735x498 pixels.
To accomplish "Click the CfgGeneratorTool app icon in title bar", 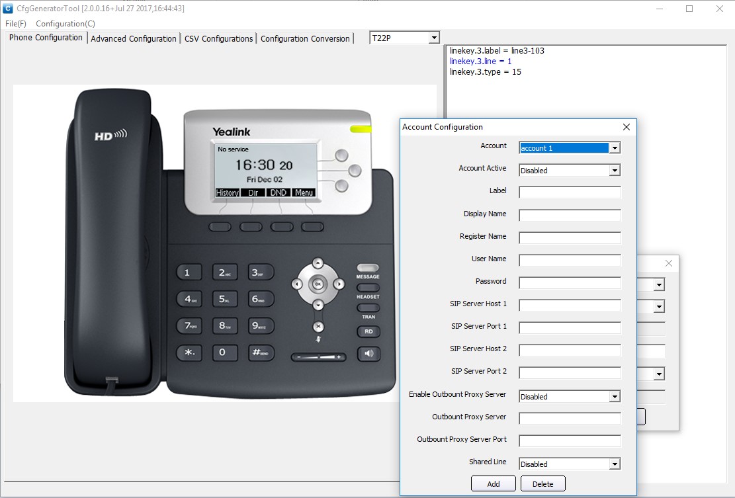I will pos(7,9).
